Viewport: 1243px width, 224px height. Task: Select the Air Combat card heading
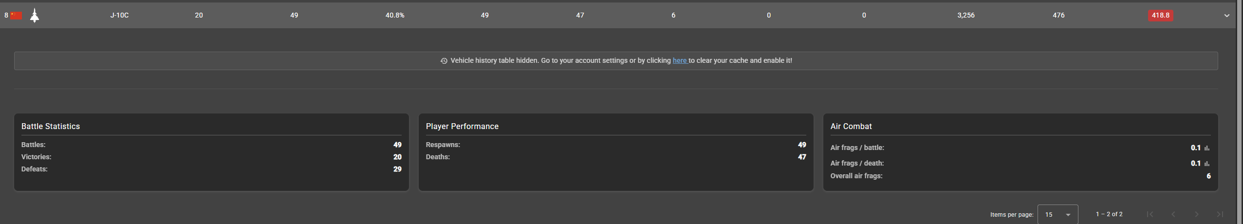[851, 126]
